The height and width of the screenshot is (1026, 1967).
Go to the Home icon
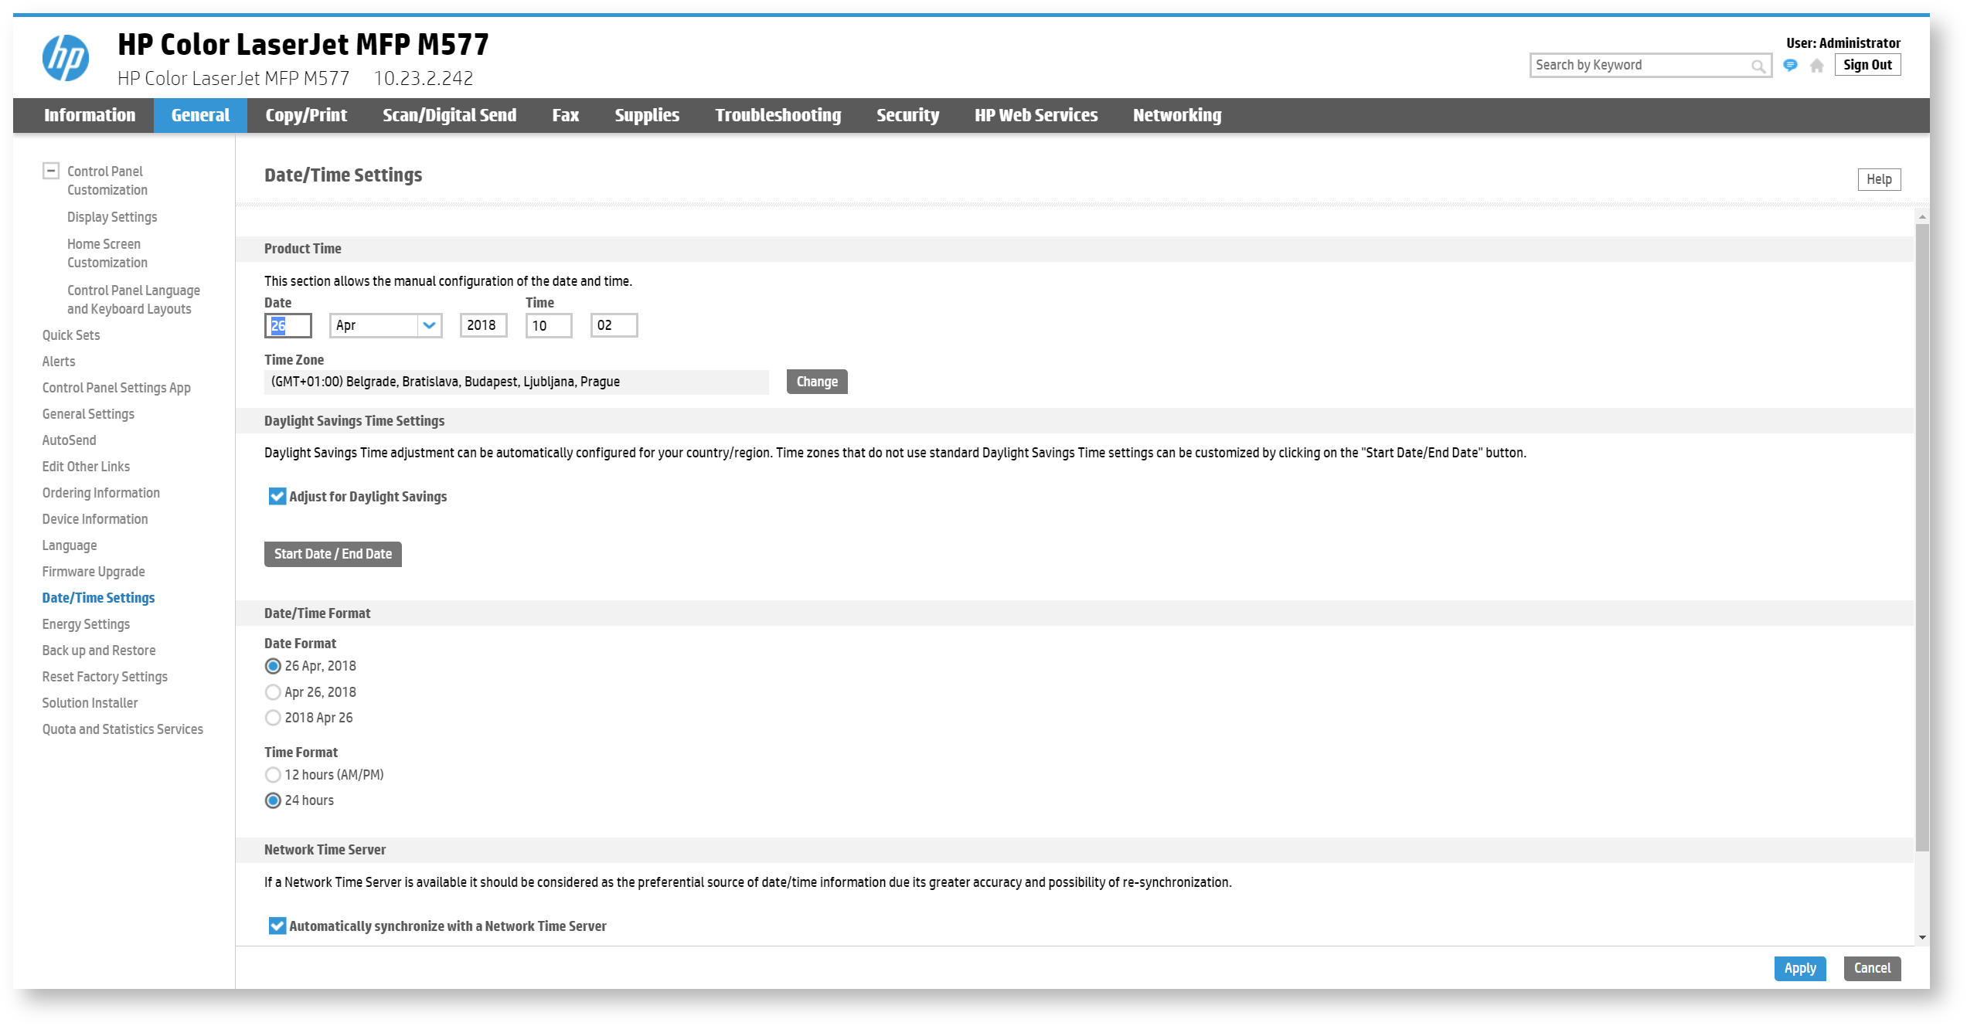1817,66
